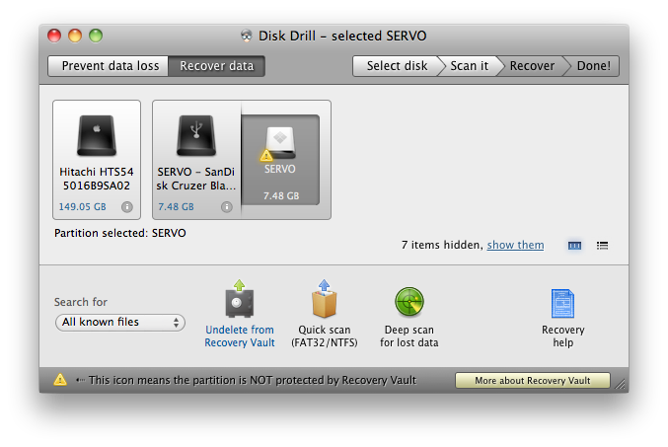Click the 149.05 GB size label
The image size is (668, 447).
coord(82,206)
